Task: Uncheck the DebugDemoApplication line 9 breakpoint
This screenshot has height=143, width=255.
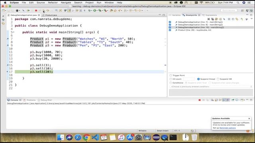Action: click(170, 25)
